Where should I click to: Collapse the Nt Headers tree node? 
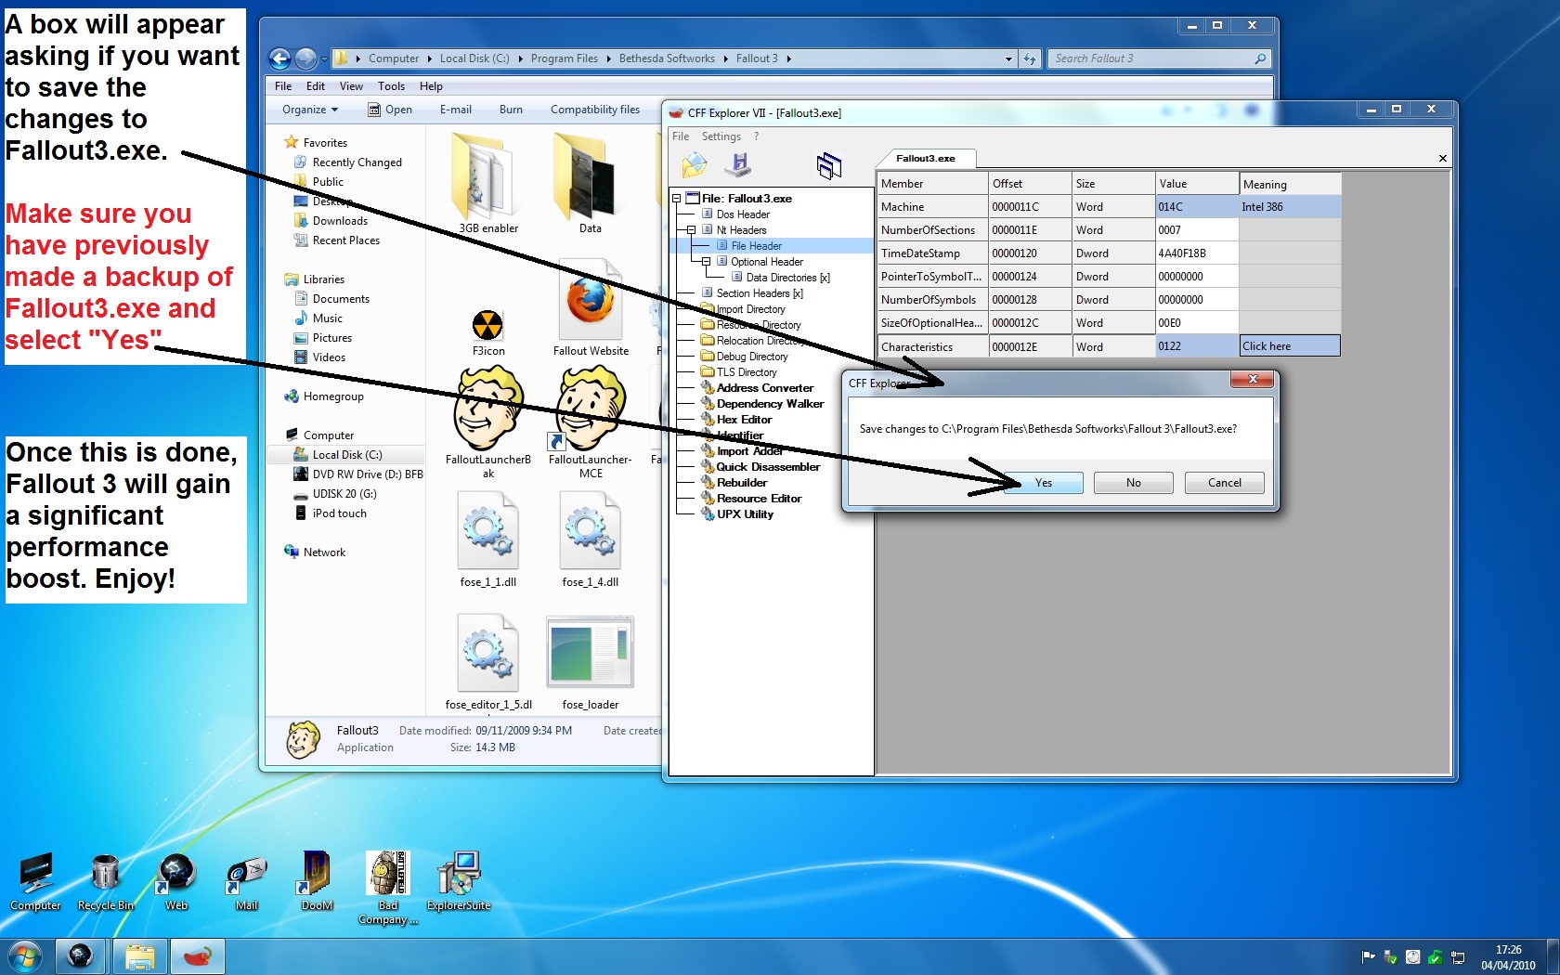tap(691, 230)
